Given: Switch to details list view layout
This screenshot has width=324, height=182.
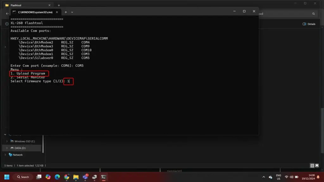Looking at the screenshot, I should tap(312, 166).
